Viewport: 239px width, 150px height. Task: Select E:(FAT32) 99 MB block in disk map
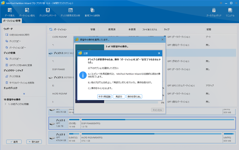[74, 137]
